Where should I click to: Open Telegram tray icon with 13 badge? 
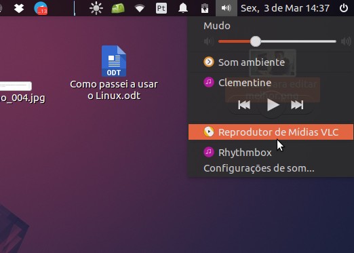pos(41,8)
